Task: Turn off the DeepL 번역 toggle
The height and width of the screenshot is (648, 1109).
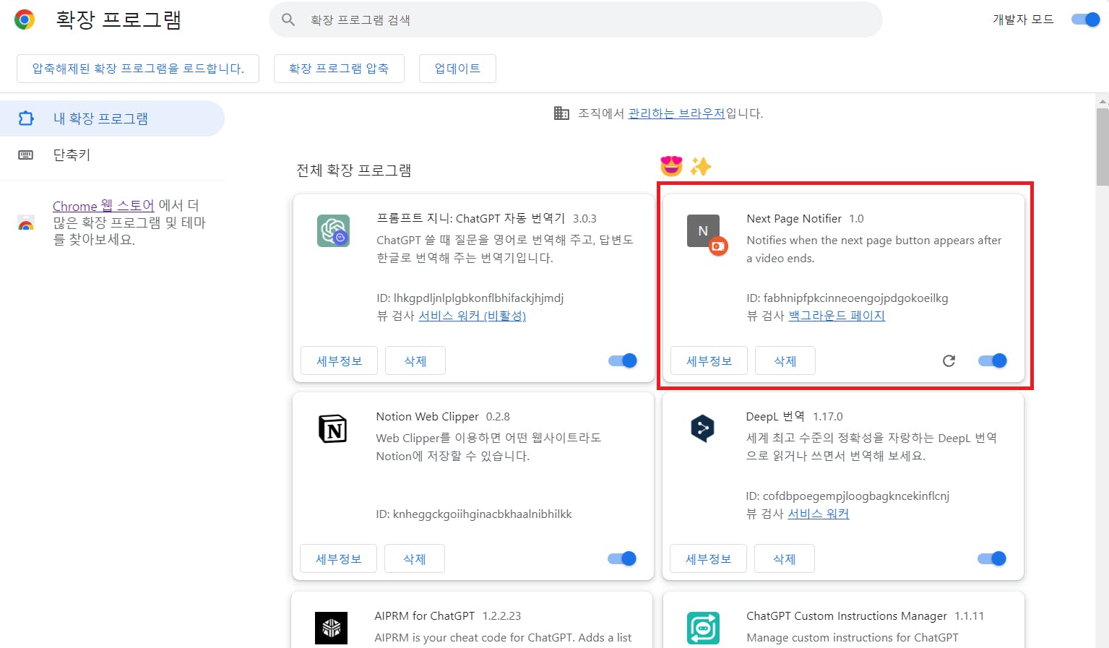Action: pos(992,558)
